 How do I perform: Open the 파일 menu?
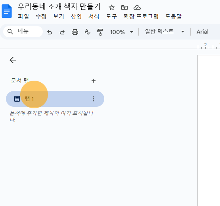pos(23,16)
